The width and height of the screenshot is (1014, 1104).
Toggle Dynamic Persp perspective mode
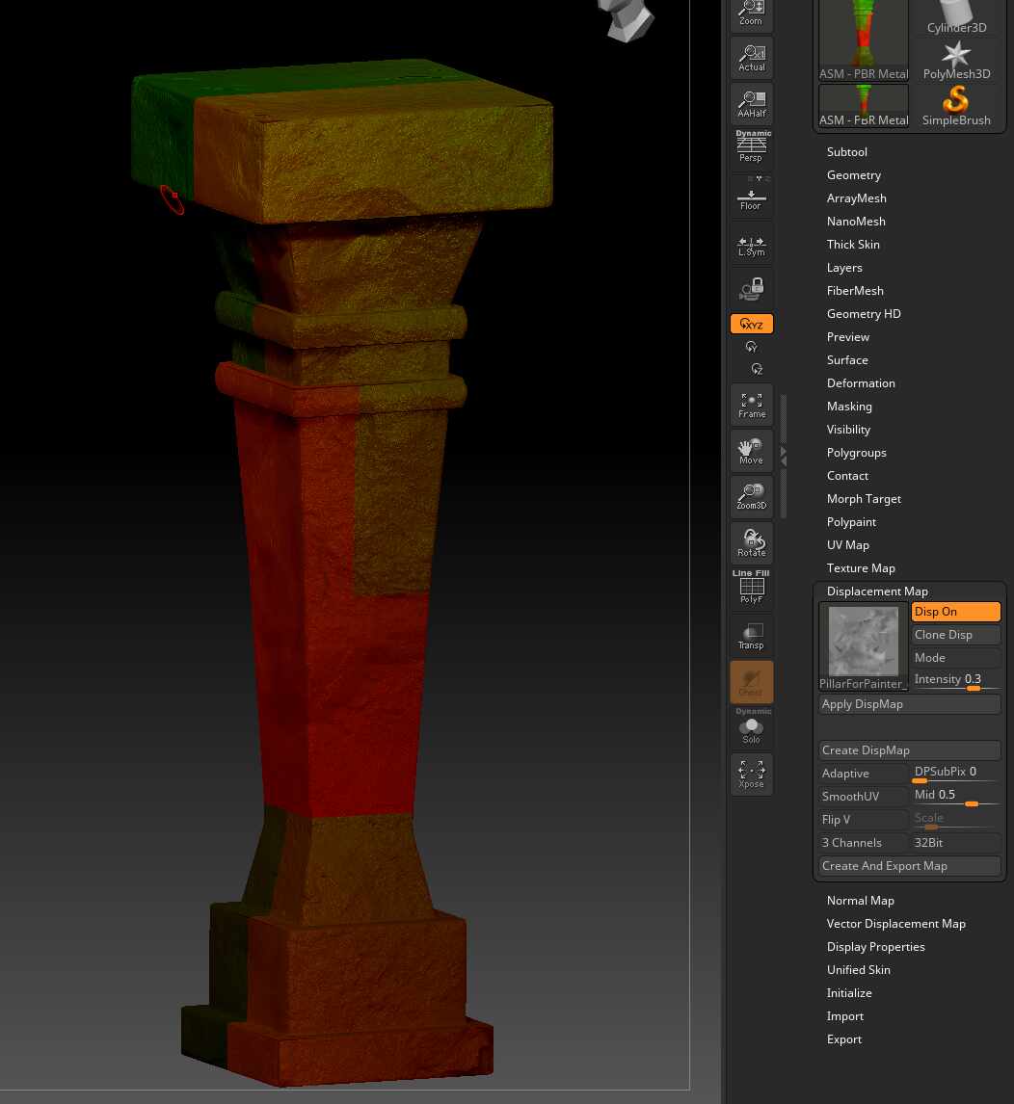[x=753, y=147]
